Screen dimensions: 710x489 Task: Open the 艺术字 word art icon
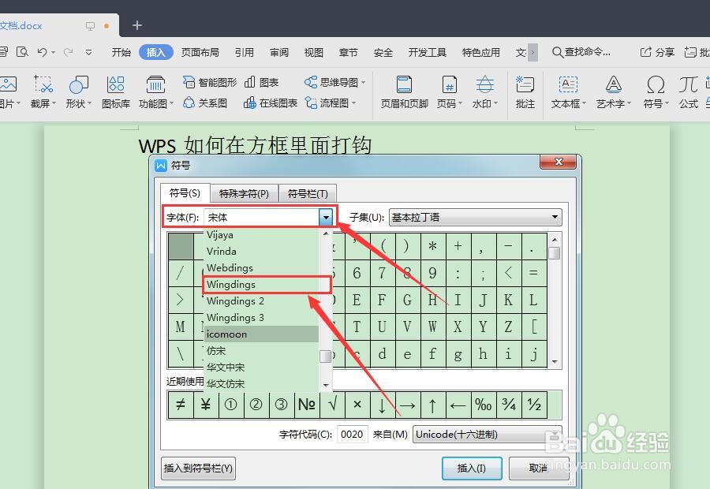(613, 84)
